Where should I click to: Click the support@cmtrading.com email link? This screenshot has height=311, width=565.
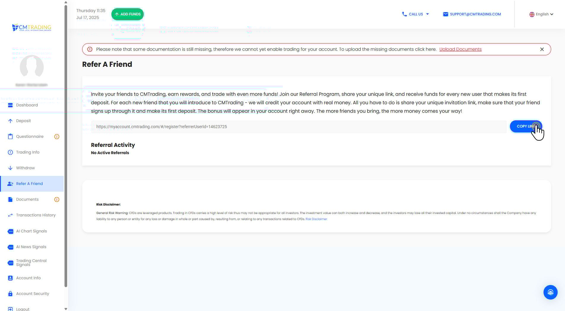tap(475, 14)
